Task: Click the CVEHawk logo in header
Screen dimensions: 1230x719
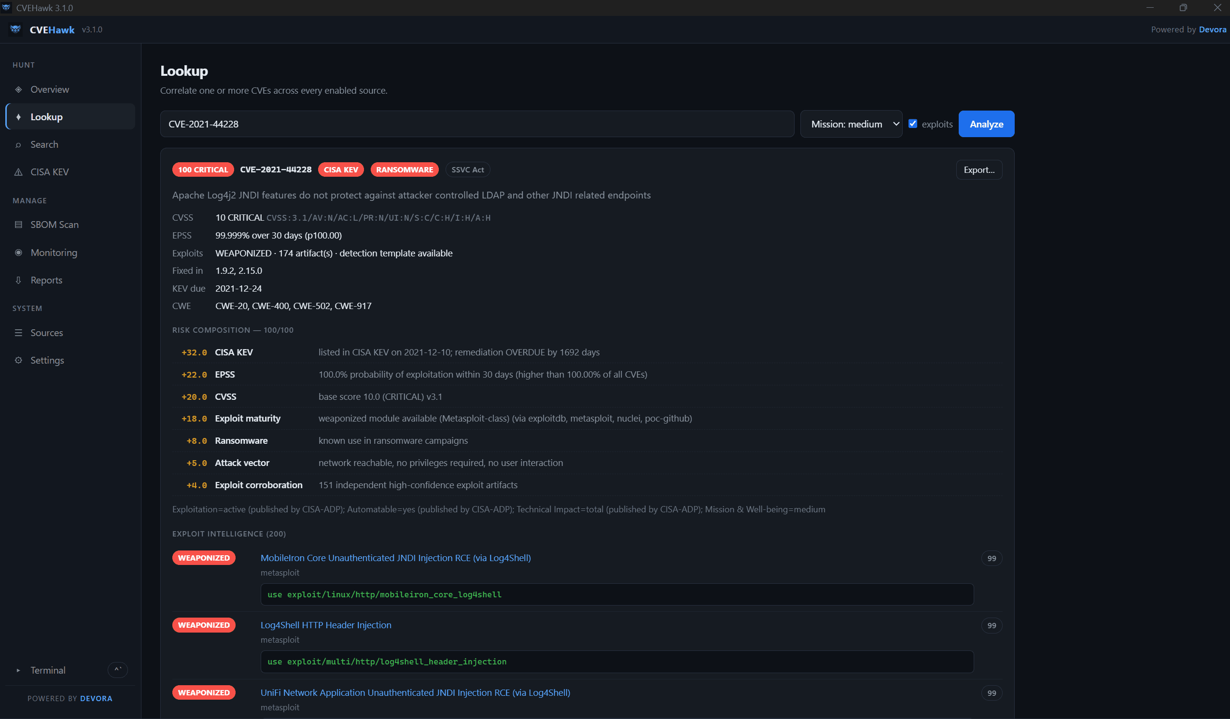Action: click(x=15, y=29)
